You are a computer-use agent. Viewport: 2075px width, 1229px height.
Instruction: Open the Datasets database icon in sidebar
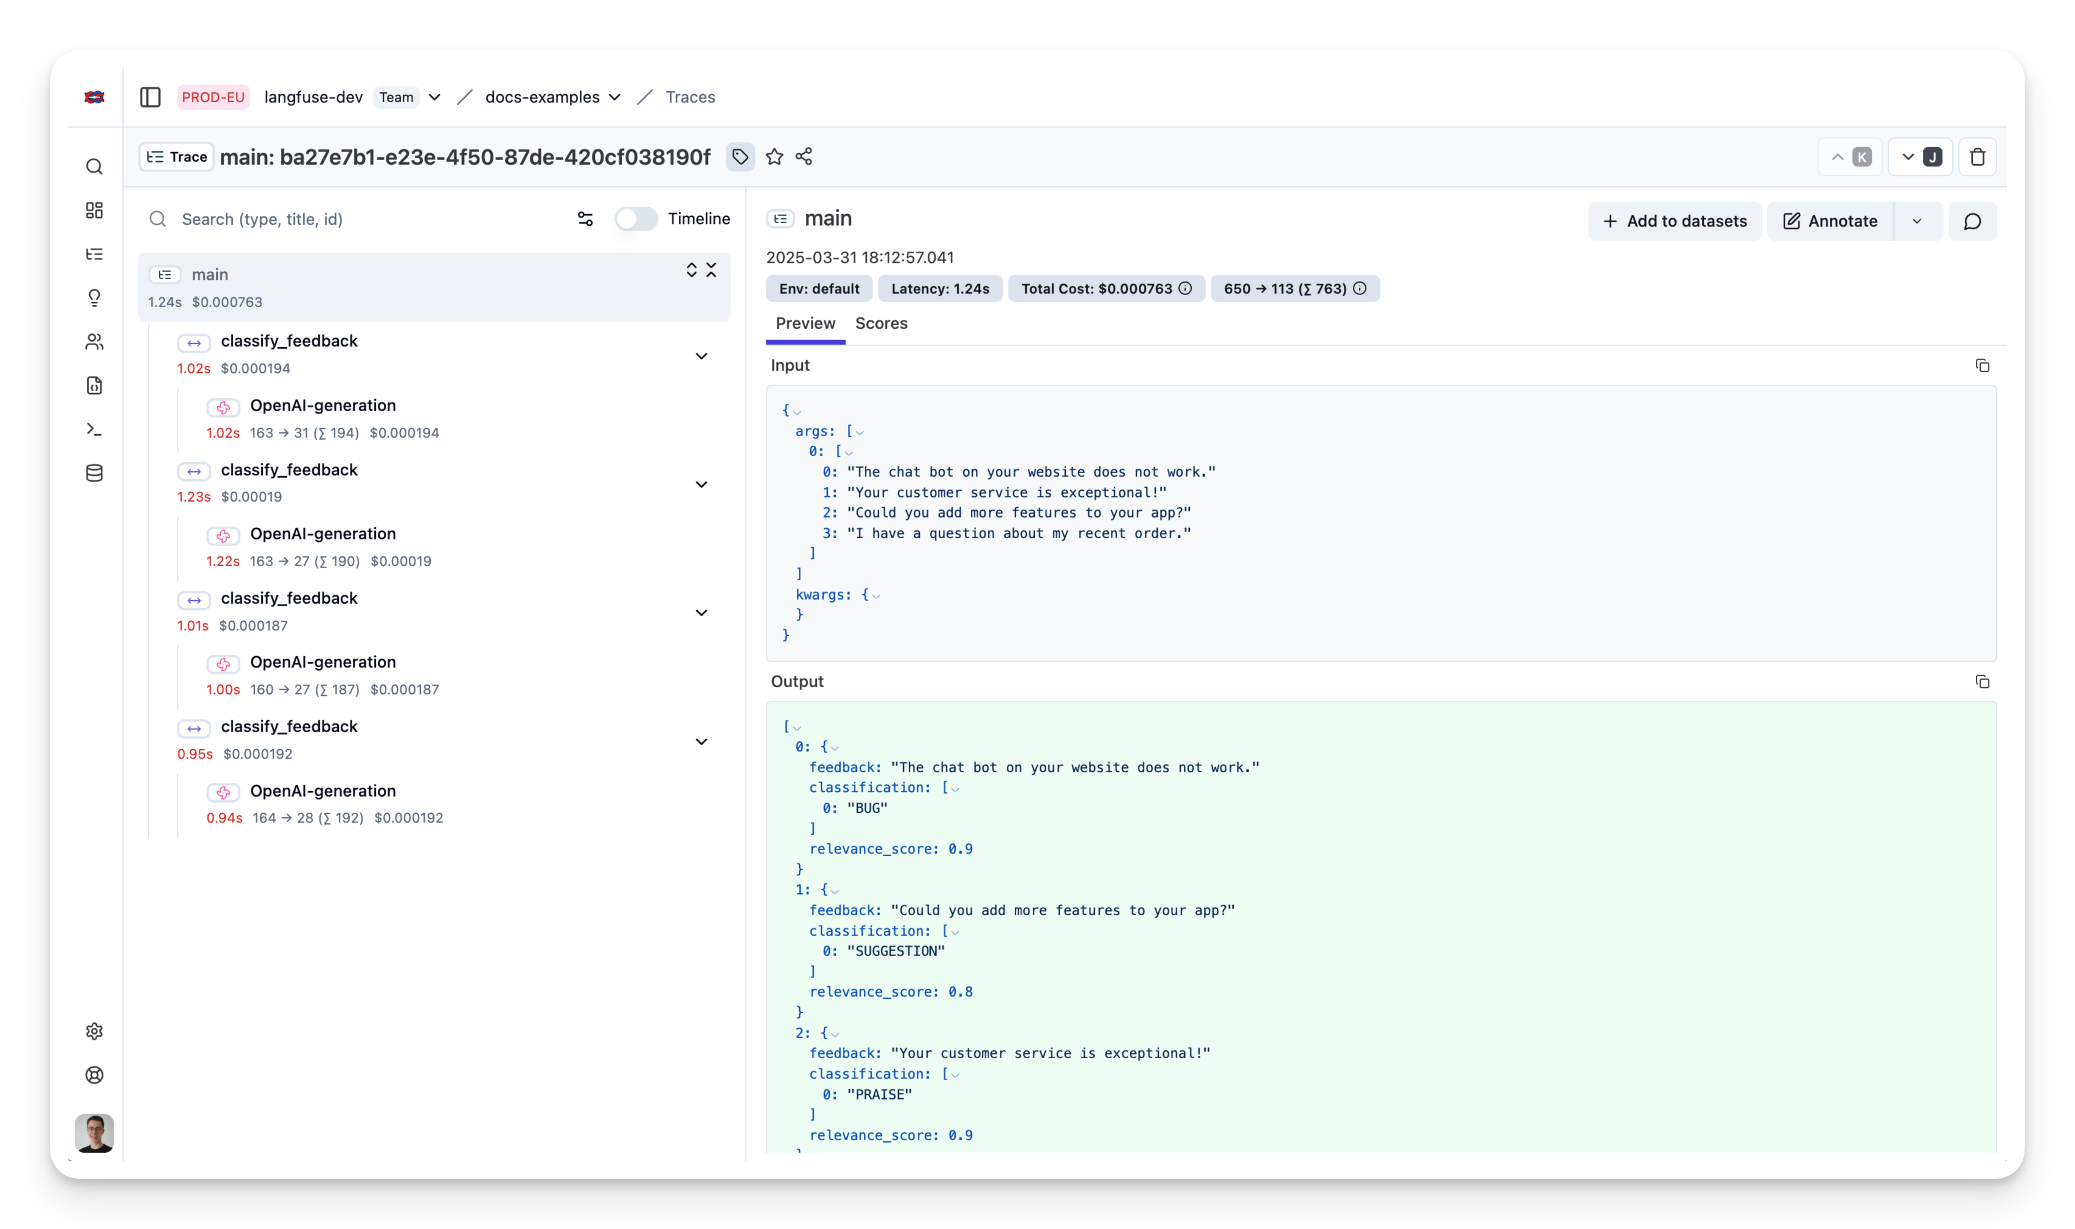tap(94, 473)
